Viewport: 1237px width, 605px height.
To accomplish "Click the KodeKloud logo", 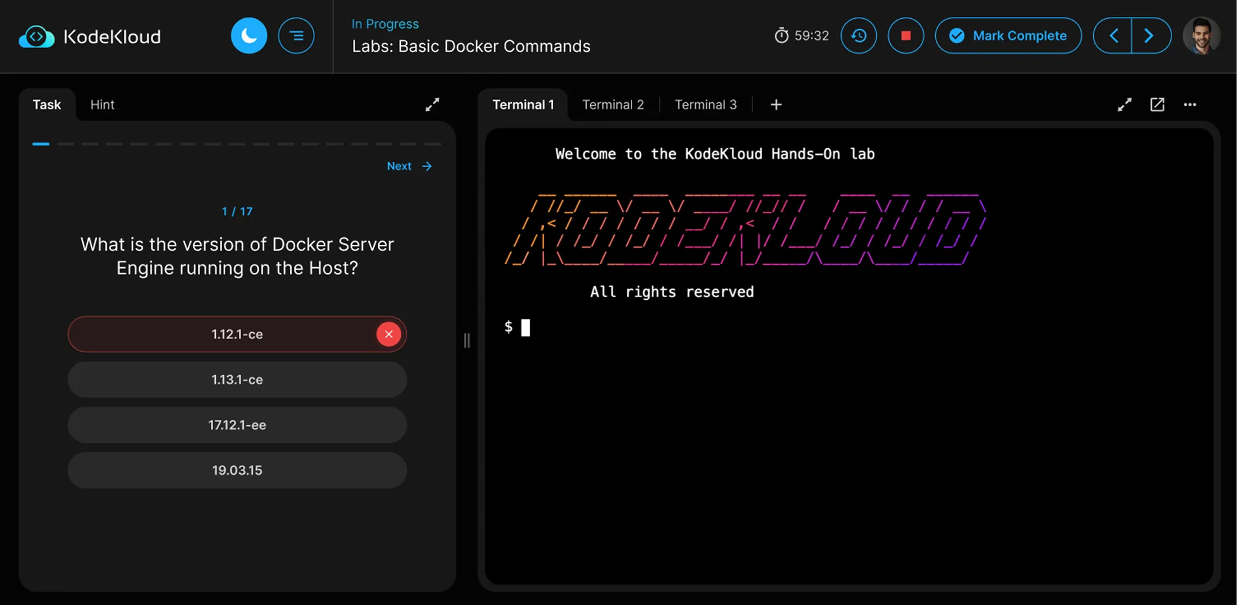I will pos(90,36).
